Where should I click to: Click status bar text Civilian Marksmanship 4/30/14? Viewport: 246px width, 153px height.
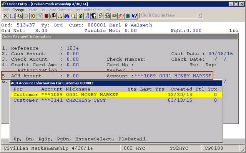48,148
